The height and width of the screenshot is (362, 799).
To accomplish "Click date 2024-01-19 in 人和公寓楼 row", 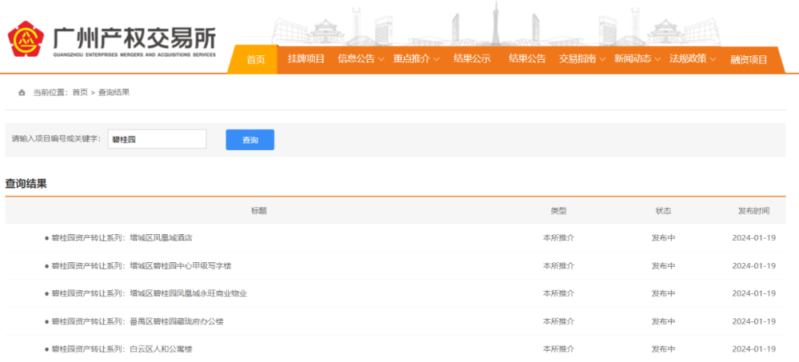I will click(754, 349).
